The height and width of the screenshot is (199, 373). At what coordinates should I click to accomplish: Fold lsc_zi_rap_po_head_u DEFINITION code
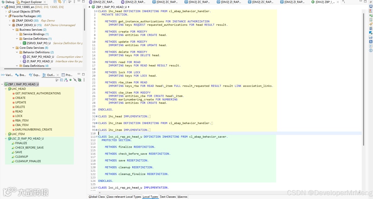(x=97, y=137)
